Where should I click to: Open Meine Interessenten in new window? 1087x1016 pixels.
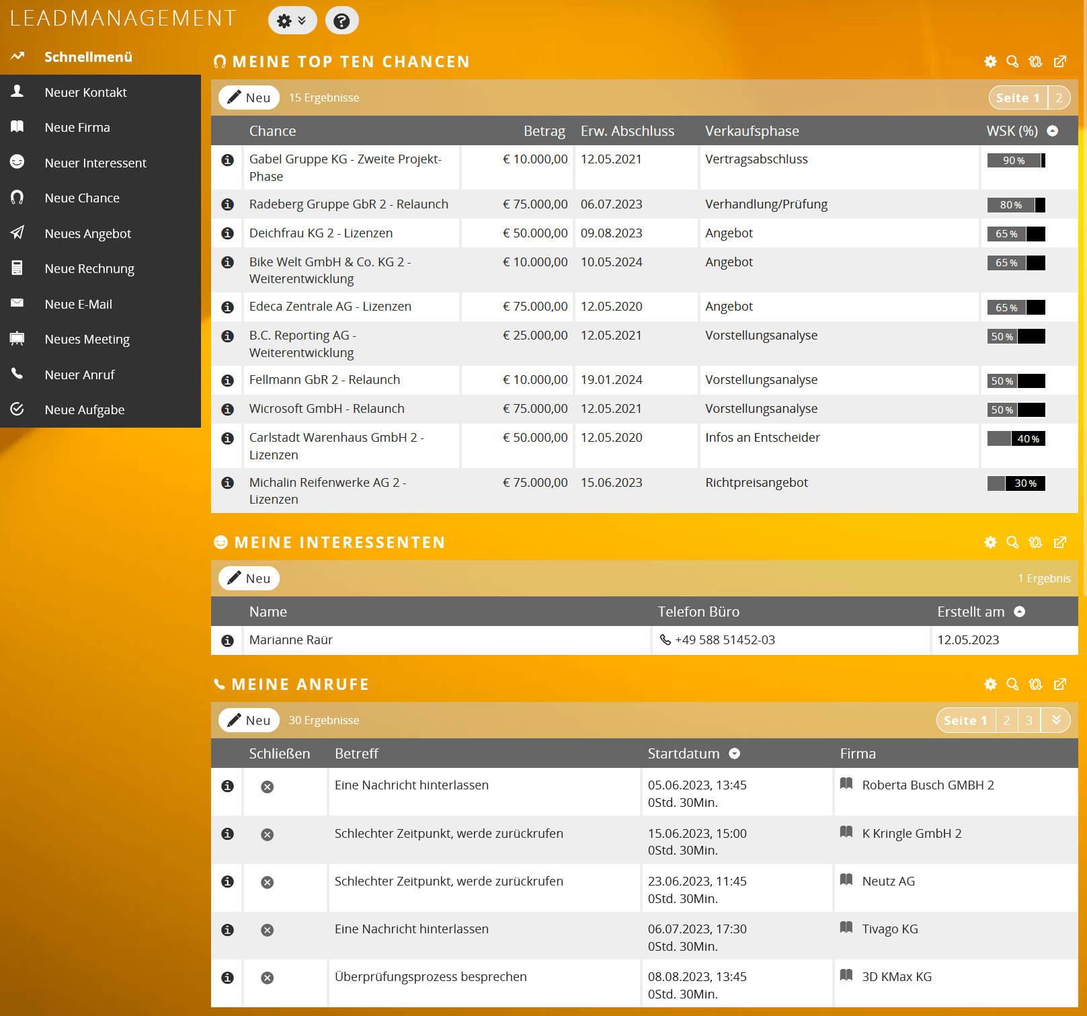(x=1060, y=543)
